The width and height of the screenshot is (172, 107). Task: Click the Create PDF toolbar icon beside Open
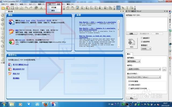click(x=8, y=8)
